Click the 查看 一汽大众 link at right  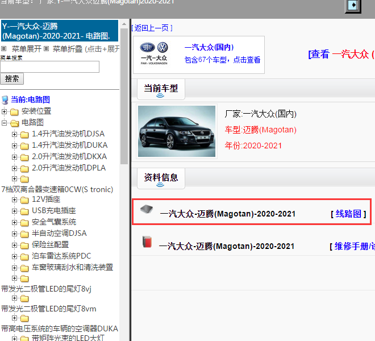(341, 54)
